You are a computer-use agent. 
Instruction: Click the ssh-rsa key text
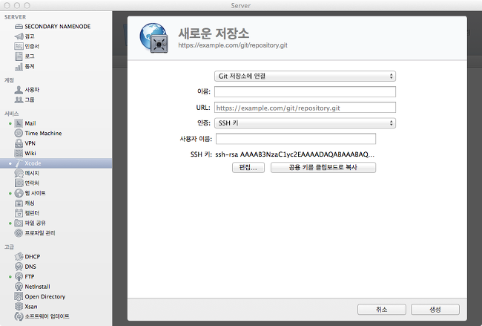tap(295, 154)
